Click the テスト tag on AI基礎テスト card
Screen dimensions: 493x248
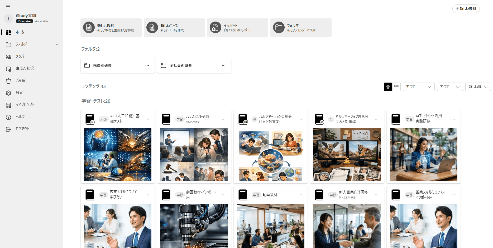click(x=103, y=119)
